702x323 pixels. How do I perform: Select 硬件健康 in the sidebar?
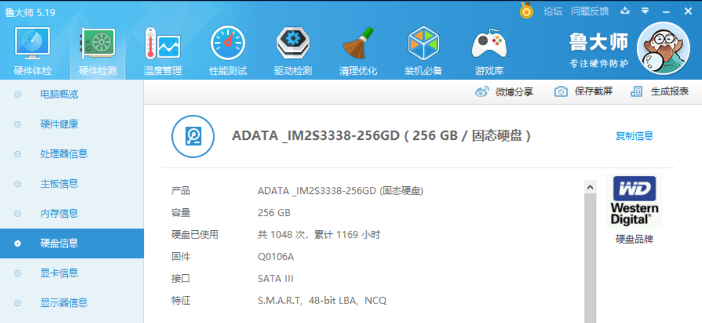(x=72, y=124)
